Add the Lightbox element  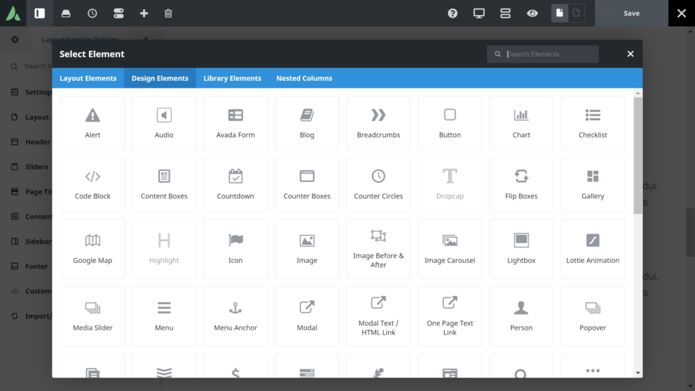click(521, 248)
